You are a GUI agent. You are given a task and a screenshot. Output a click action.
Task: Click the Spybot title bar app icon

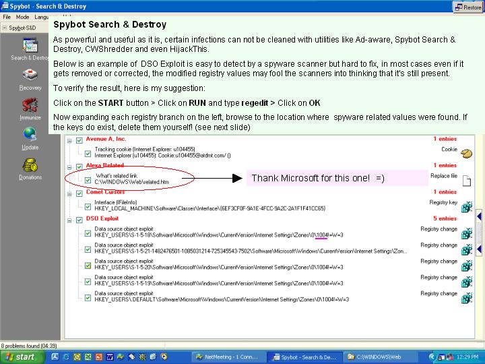click(x=5, y=5)
